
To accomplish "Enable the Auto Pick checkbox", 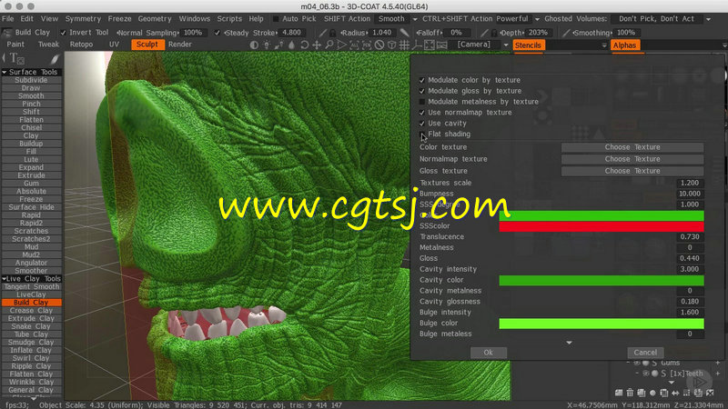I will 276,19.
